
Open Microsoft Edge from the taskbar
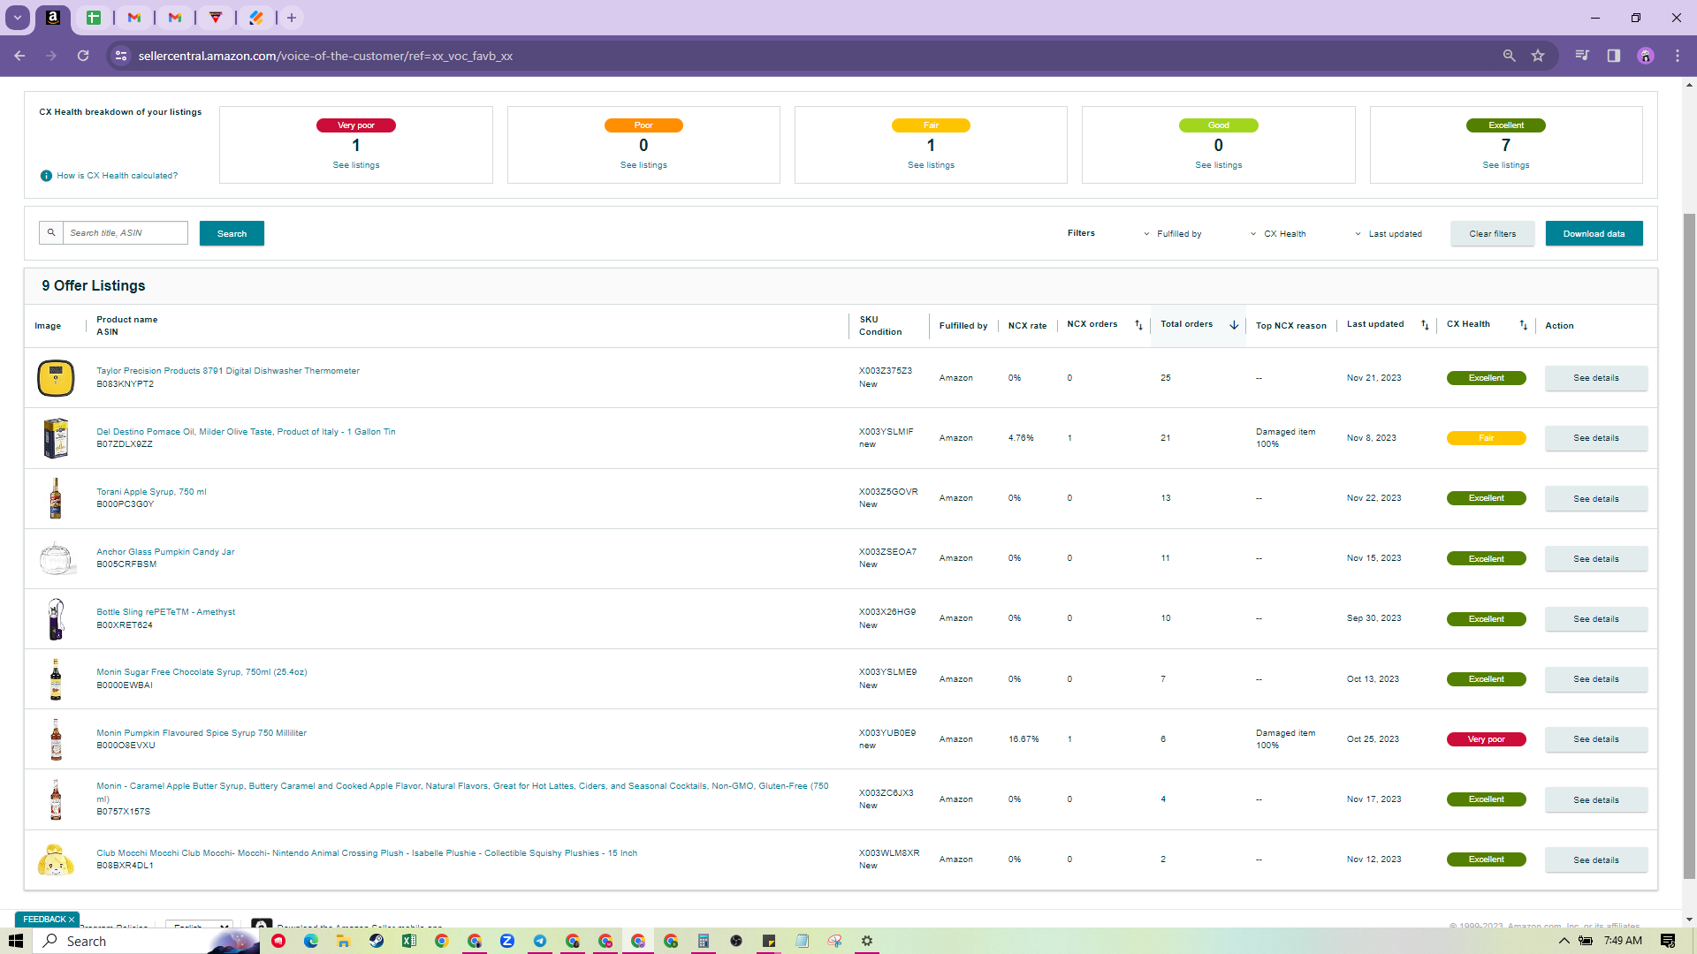click(x=311, y=941)
